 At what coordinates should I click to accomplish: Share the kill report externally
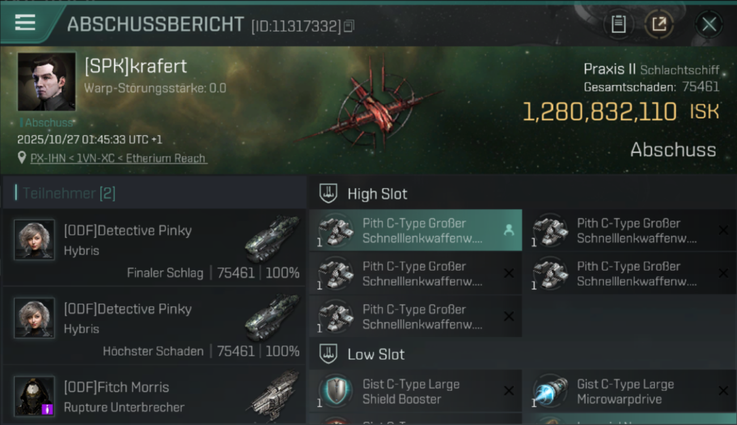pos(659,24)
